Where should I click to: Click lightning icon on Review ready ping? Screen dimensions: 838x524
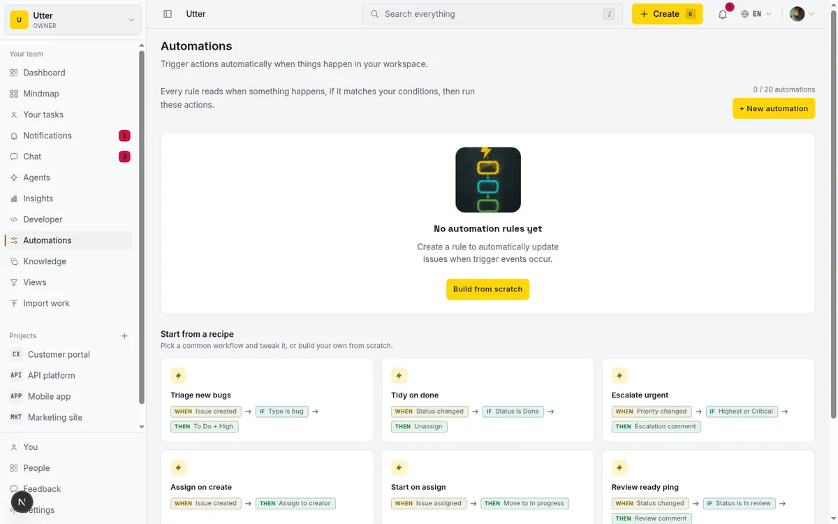coord(619,468)
